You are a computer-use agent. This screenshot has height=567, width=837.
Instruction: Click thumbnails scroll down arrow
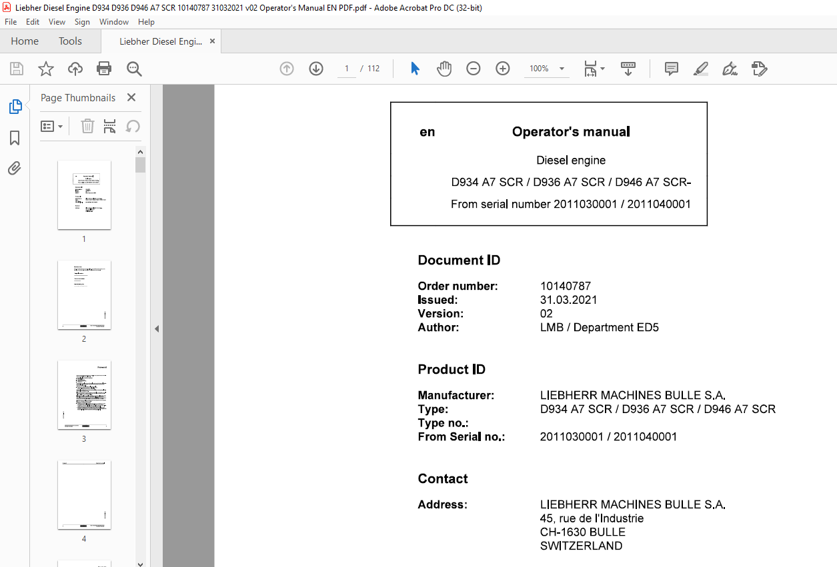pyautogui.click(x=140, y=563)
